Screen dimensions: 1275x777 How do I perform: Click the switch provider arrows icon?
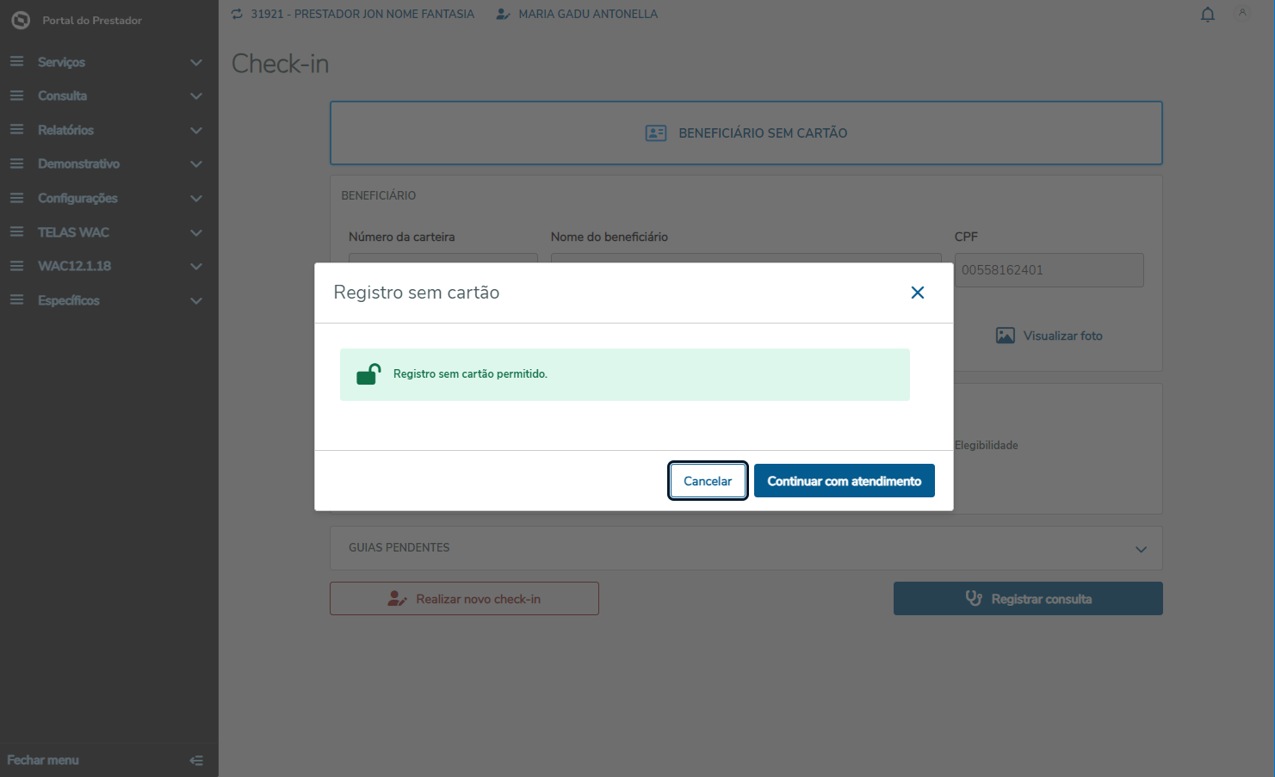[237, 14]
